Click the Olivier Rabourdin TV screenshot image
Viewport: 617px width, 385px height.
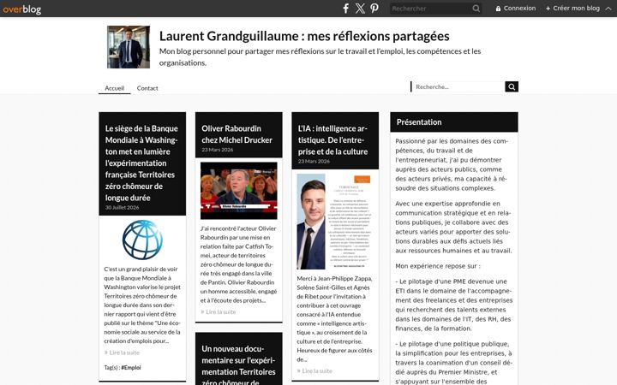click(239, 191)
